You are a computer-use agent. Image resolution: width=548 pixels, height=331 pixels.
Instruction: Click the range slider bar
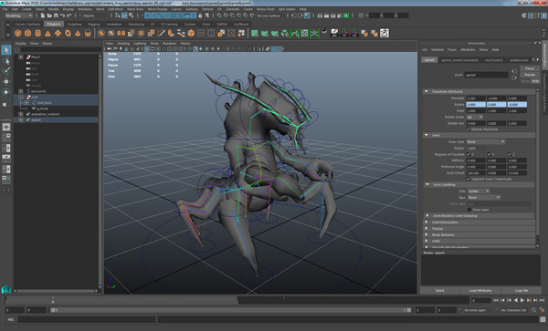coord(231,310)
